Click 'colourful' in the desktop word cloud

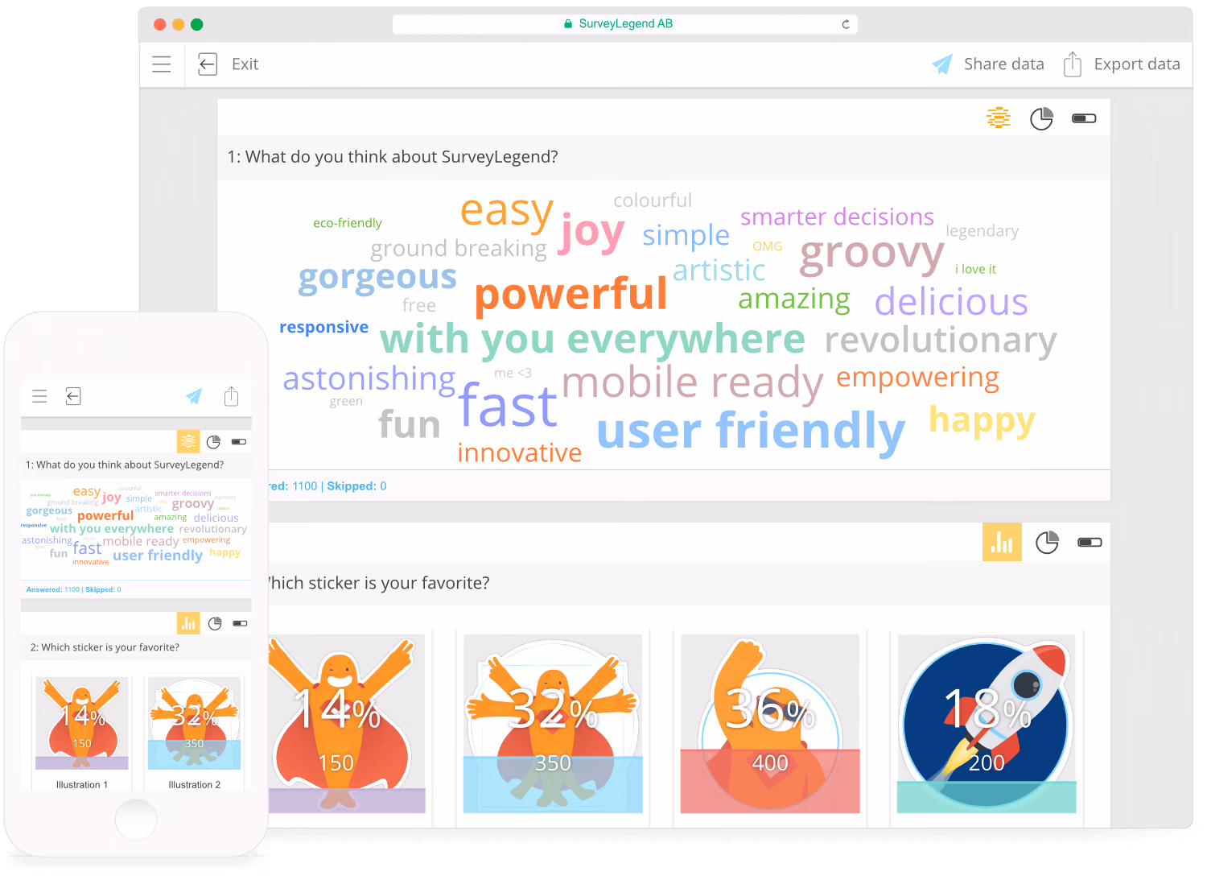[x=653, y=200]
